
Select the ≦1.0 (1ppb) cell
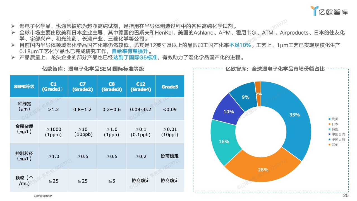click(x=112, y=132)
